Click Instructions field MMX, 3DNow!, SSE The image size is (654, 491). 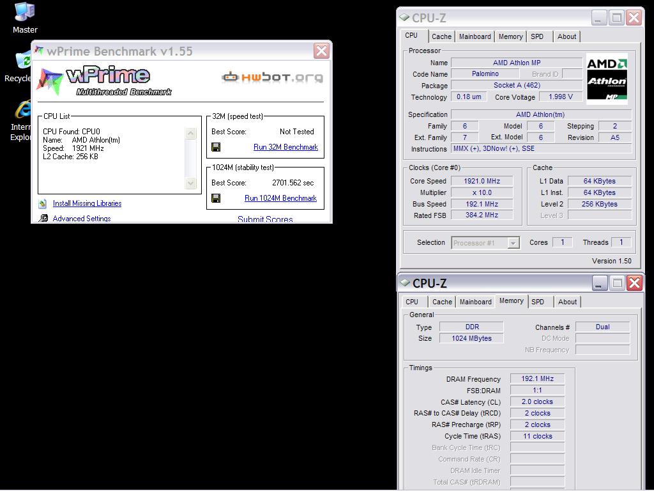click(541, 148)
